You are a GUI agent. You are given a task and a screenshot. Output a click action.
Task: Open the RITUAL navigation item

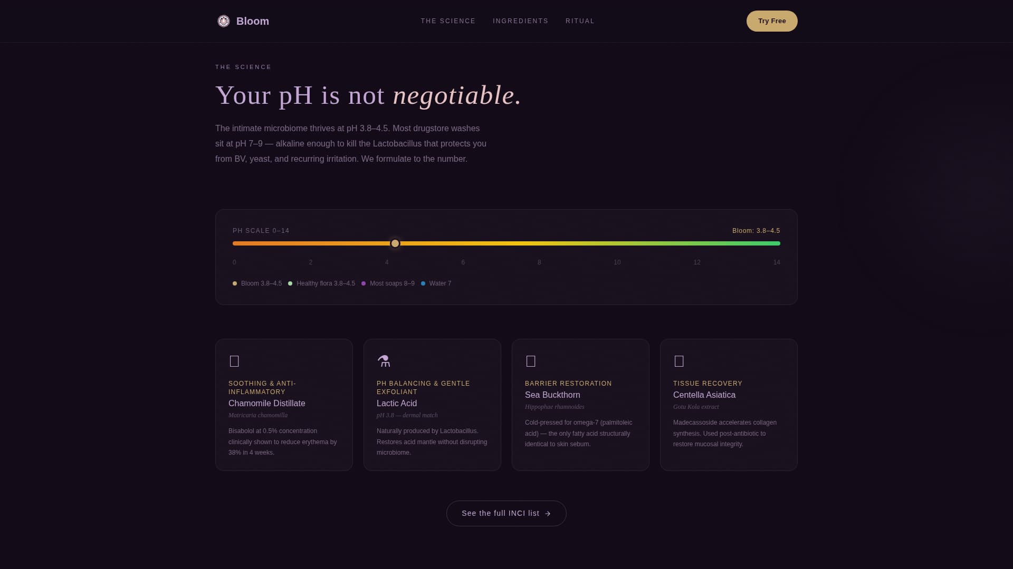[580, 21]
